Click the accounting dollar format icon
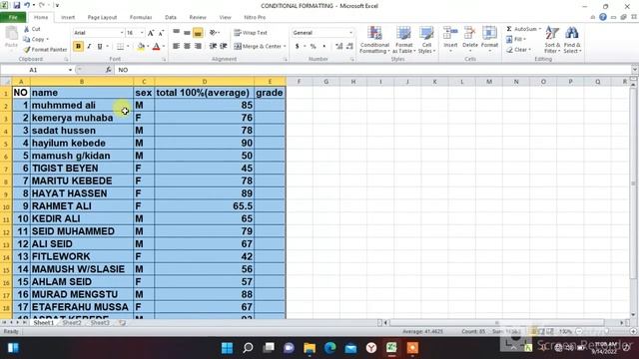 (x=298, y=47)
